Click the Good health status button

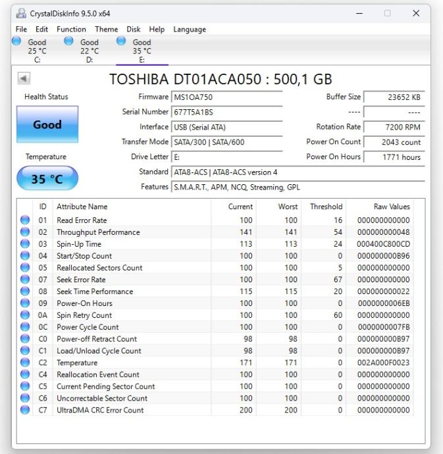click(47, 124)
